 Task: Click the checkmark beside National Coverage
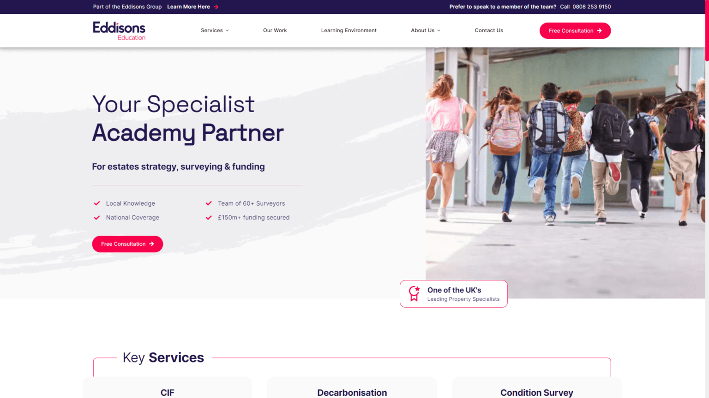[x=97, y=218]
